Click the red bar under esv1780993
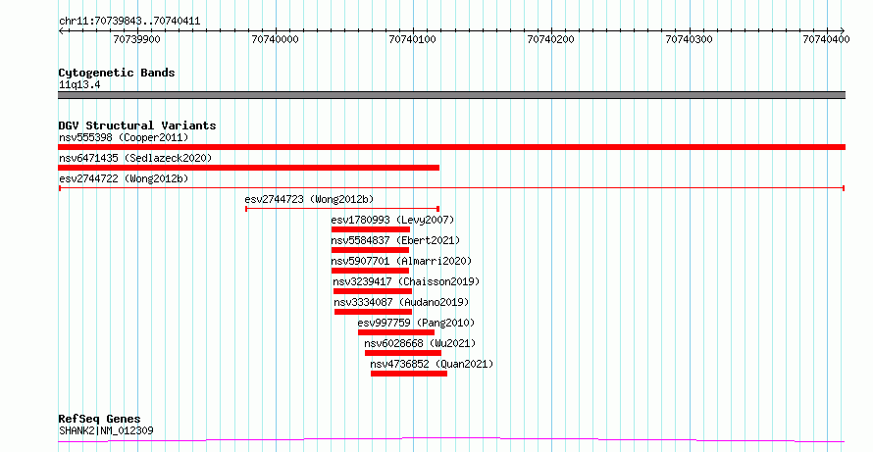 click(x=370, y=229)
